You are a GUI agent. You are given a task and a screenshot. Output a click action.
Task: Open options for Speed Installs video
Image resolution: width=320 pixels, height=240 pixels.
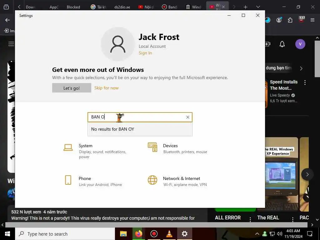click(x=305, y=82)
